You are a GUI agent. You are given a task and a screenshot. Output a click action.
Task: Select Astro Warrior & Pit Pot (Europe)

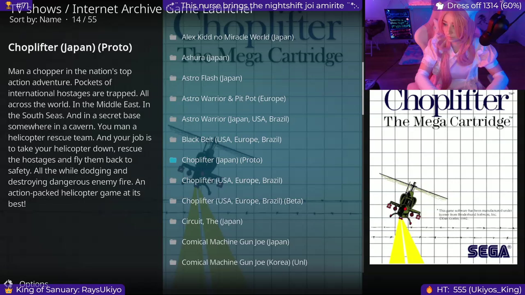[234, 99]
